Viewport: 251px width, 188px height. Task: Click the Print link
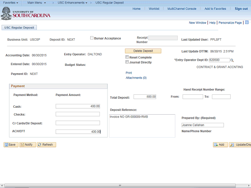click(129, 73)
